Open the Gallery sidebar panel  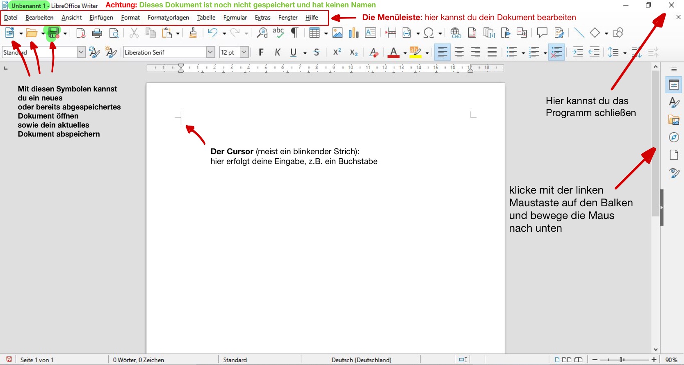[674, 120]
